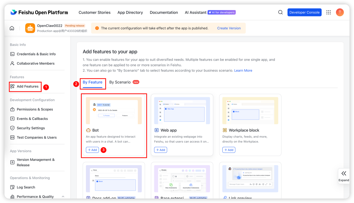The height and width of the screenshot is (203, 354).
Task: Open Log Search in sidebar
Action: pos(26,187)
